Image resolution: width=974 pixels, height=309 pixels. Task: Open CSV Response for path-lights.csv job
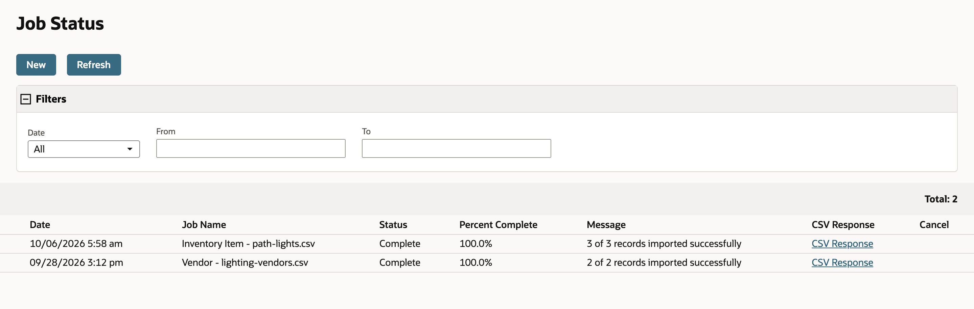pos(842,244)
